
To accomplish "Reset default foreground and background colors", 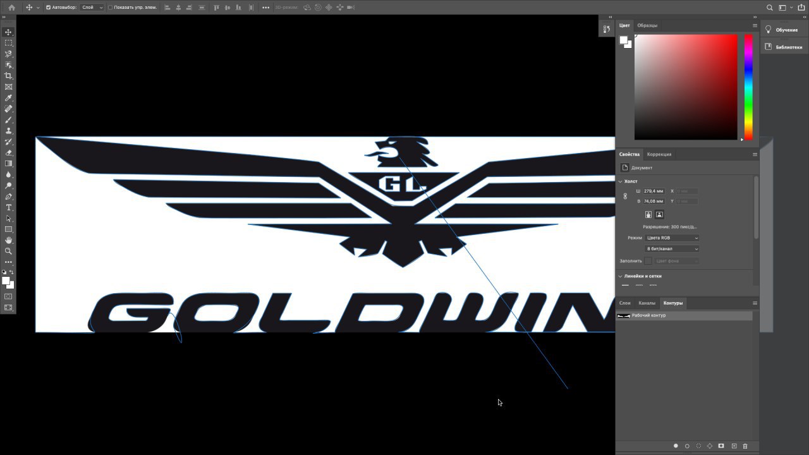I will [x=4, y=272].
